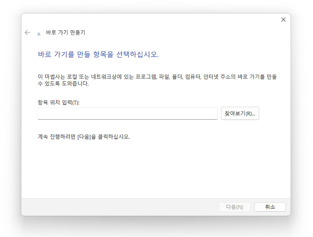Screen dimensions: 313x237
Task: Focus the 항목 위치 입력 text field
Action: (x=128, y=114)
